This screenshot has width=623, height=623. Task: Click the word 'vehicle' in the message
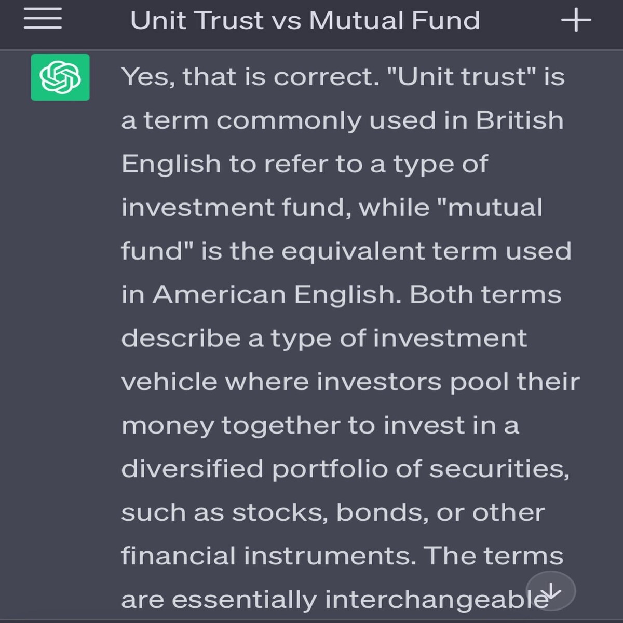coord(169,382)
